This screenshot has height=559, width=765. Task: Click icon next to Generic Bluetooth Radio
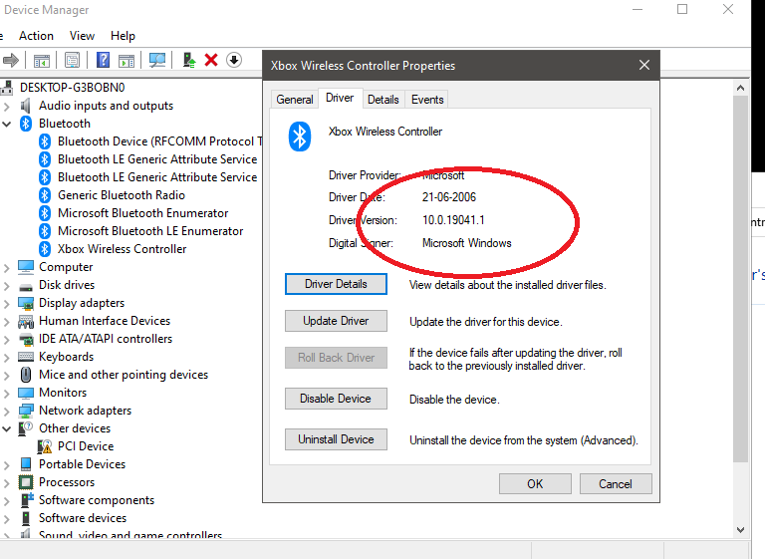[x=45, y=195]
